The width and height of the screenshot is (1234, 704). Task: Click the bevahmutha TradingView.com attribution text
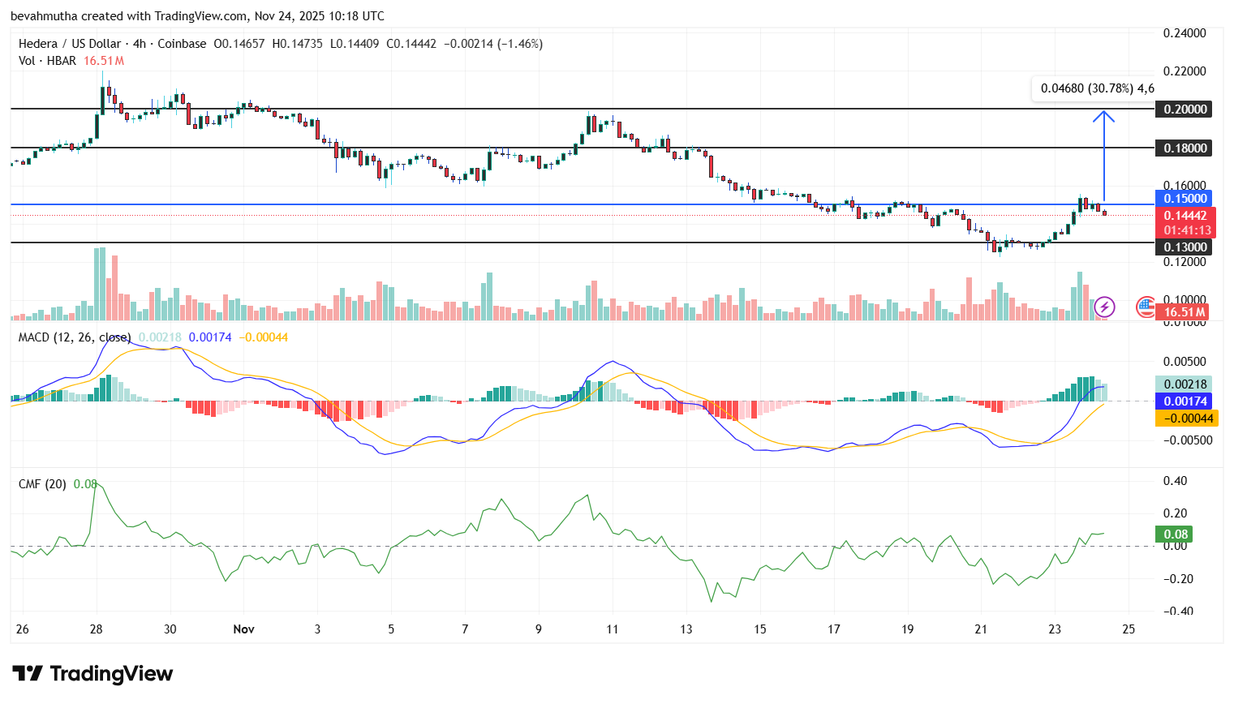click(197, 16)
